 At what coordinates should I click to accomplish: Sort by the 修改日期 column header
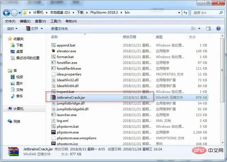129,37
